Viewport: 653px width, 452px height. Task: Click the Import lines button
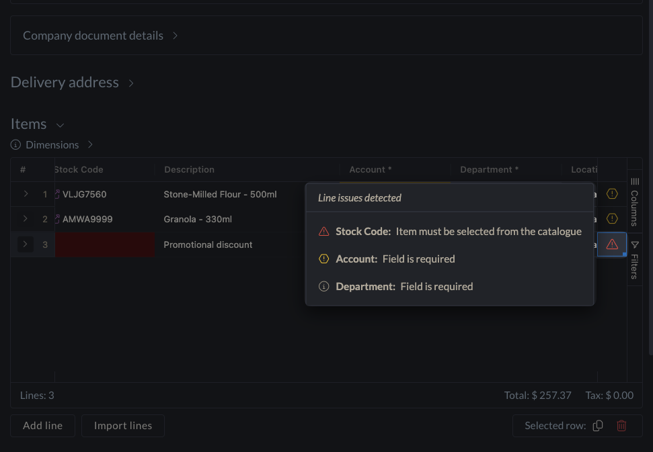123,426
